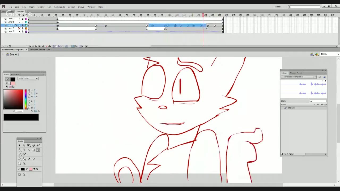Go to first frame in timeline
Viewport: 340px width, 191px height.
coord(30,46)
